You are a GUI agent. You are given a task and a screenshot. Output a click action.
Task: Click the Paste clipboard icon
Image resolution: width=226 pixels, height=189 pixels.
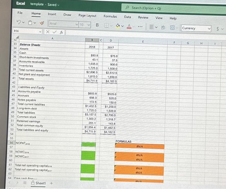30,23
